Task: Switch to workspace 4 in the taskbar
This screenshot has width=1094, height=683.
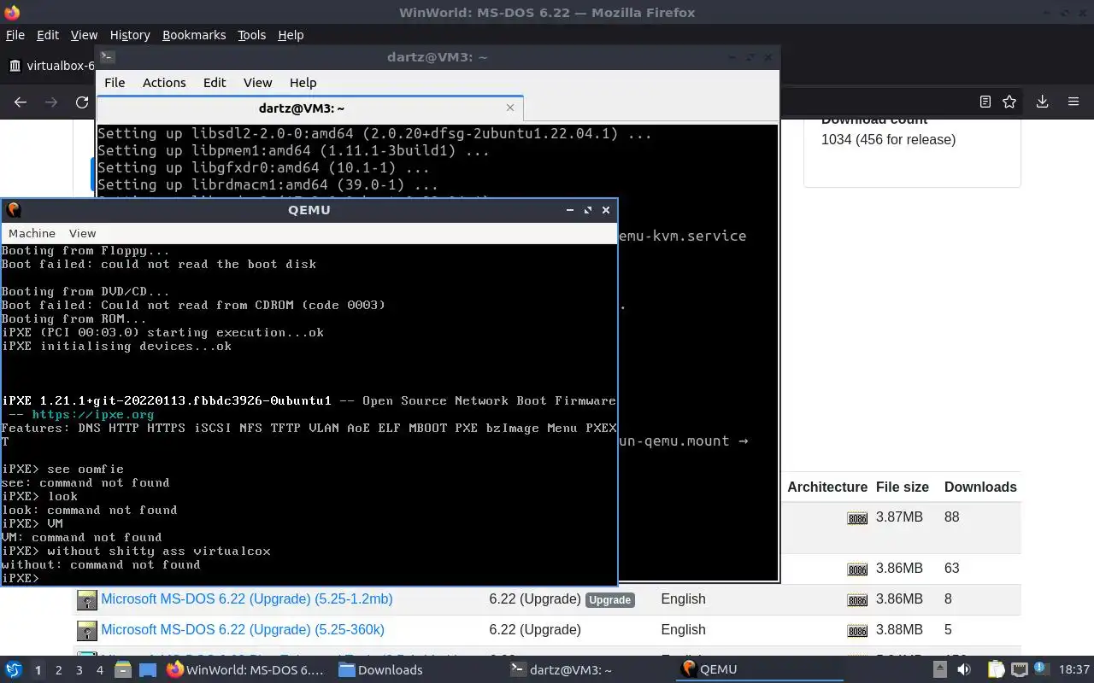Action: coord(99,670)
